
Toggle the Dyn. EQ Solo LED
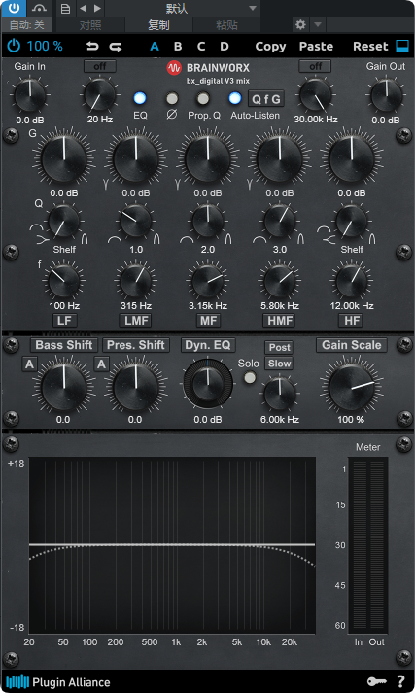[x=250, y=377]
